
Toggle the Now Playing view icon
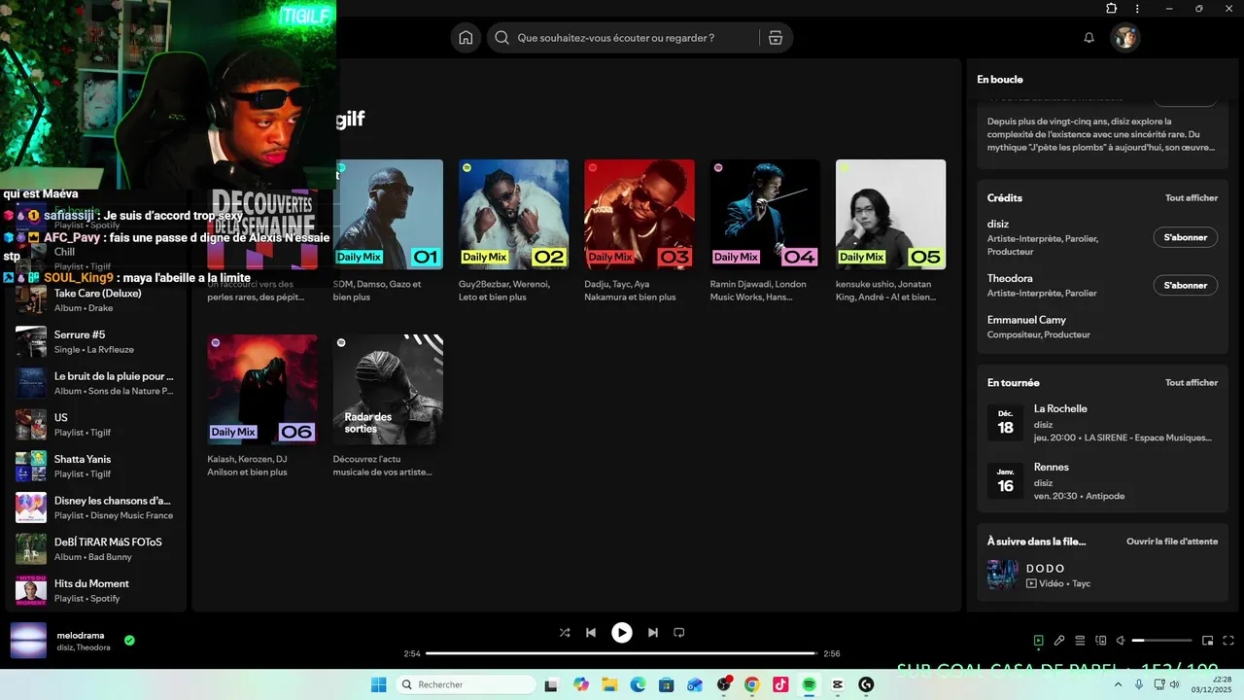coord(1039,641)
